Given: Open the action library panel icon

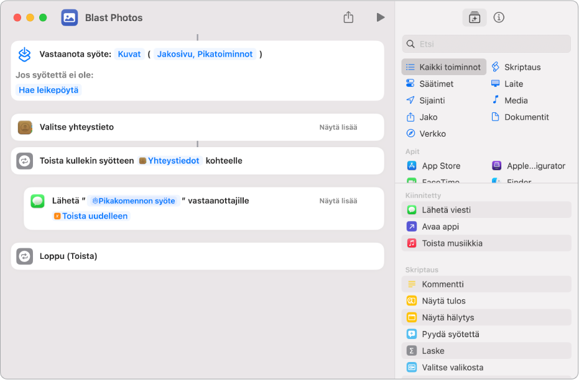Looking at the screenshot, I should coord(475,17).
